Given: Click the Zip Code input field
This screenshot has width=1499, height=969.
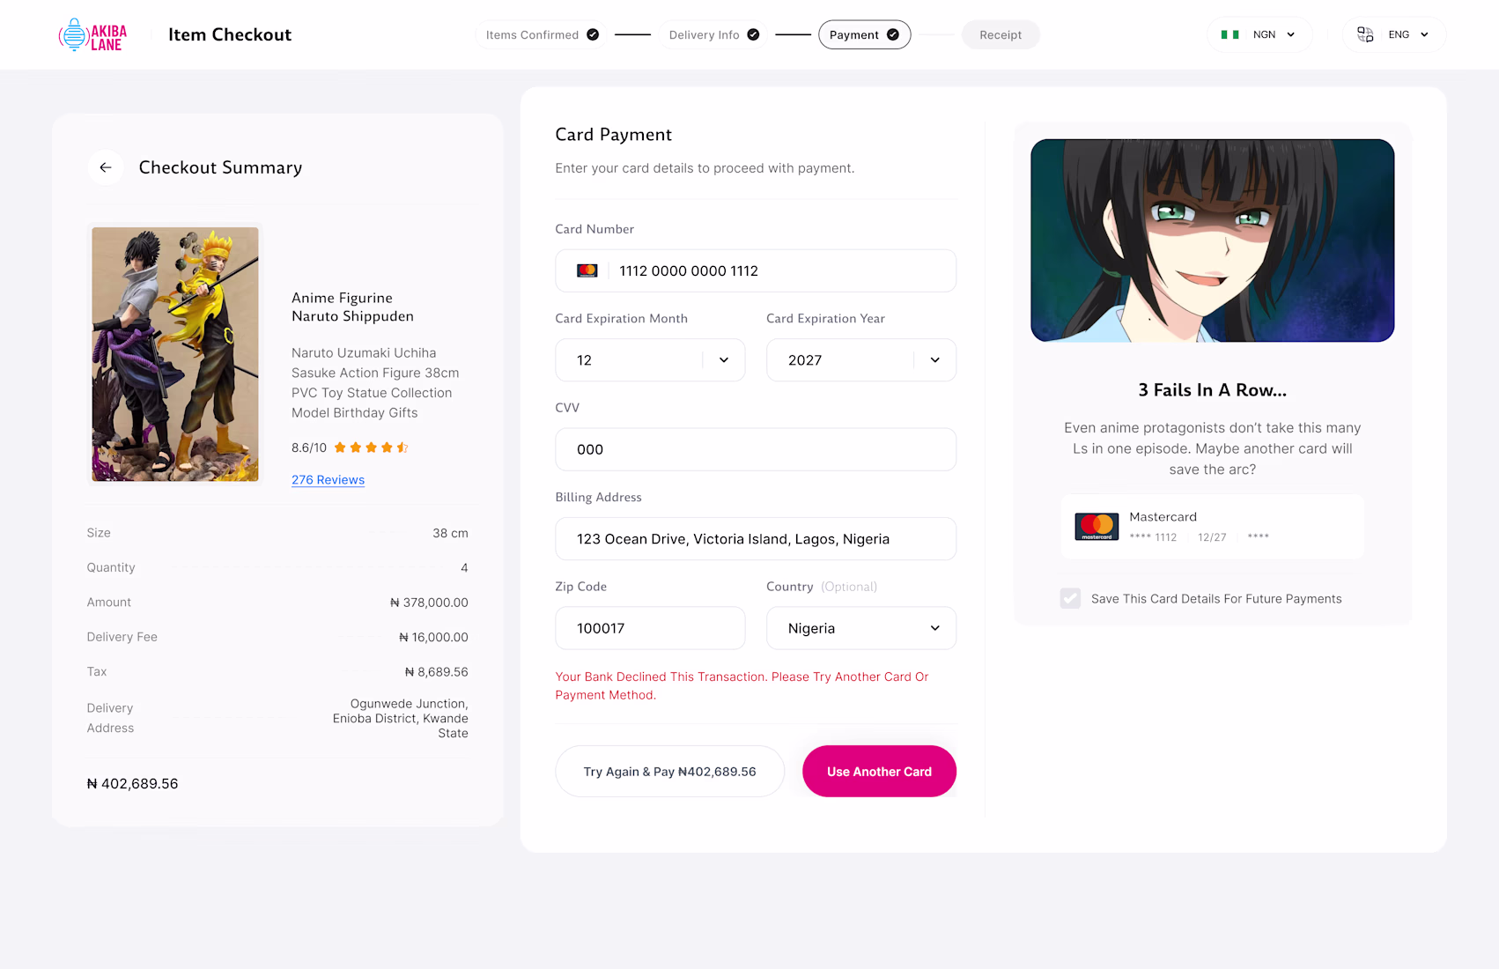Looking at the screenshot, I should pyautogui.click(x=650, y=628).
